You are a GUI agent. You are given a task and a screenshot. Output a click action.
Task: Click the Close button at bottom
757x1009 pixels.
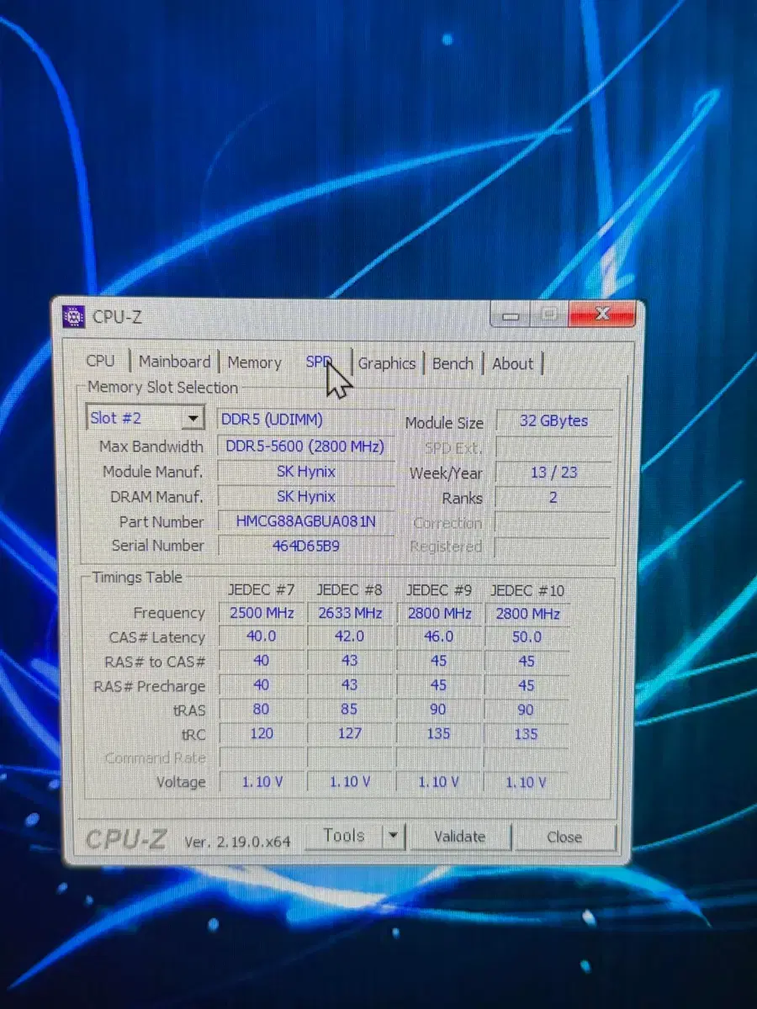pyautogui.click(x=564, y=837)
